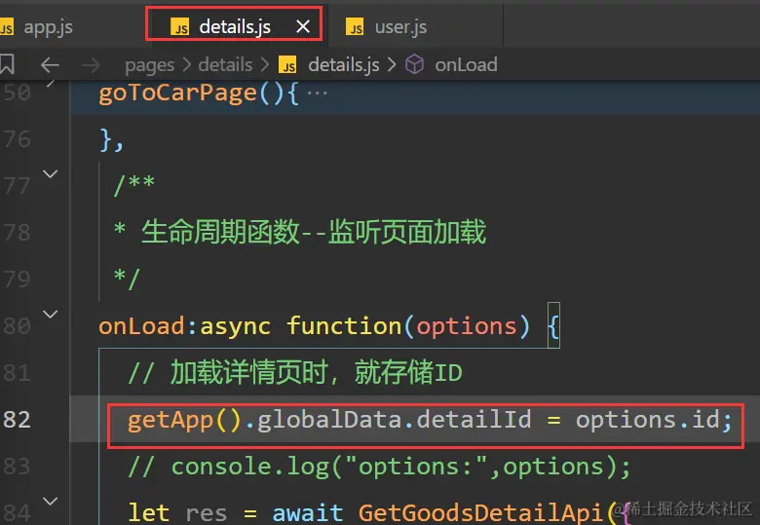Collapse the onLoad function at line 80
The width and height of the screenshot is (760, 525).
[x=51, y=314]
